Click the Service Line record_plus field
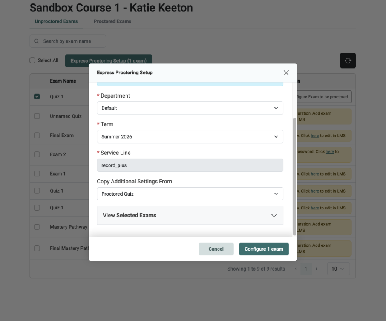This screenshot has height=321, width=386. click(190, 165)
